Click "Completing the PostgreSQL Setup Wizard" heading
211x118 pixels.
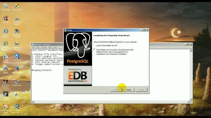(x=111, y=35)
